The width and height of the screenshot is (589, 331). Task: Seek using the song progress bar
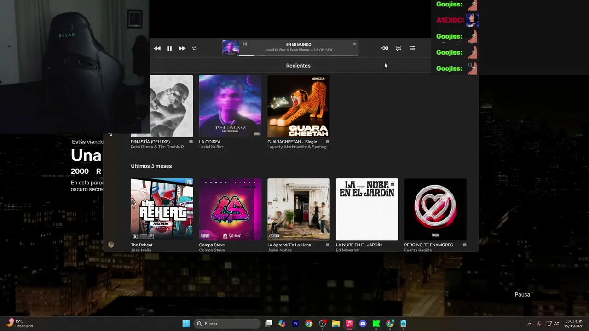point(299,55)
